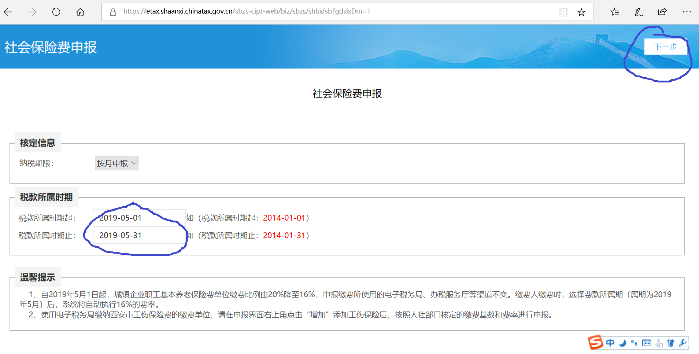Add page to favorites with star icon

pyautogui.click(x=581, y=12)
